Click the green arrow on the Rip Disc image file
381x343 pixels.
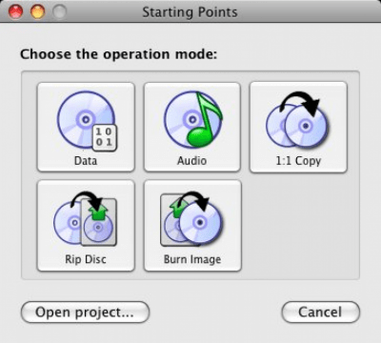(98, 211)
